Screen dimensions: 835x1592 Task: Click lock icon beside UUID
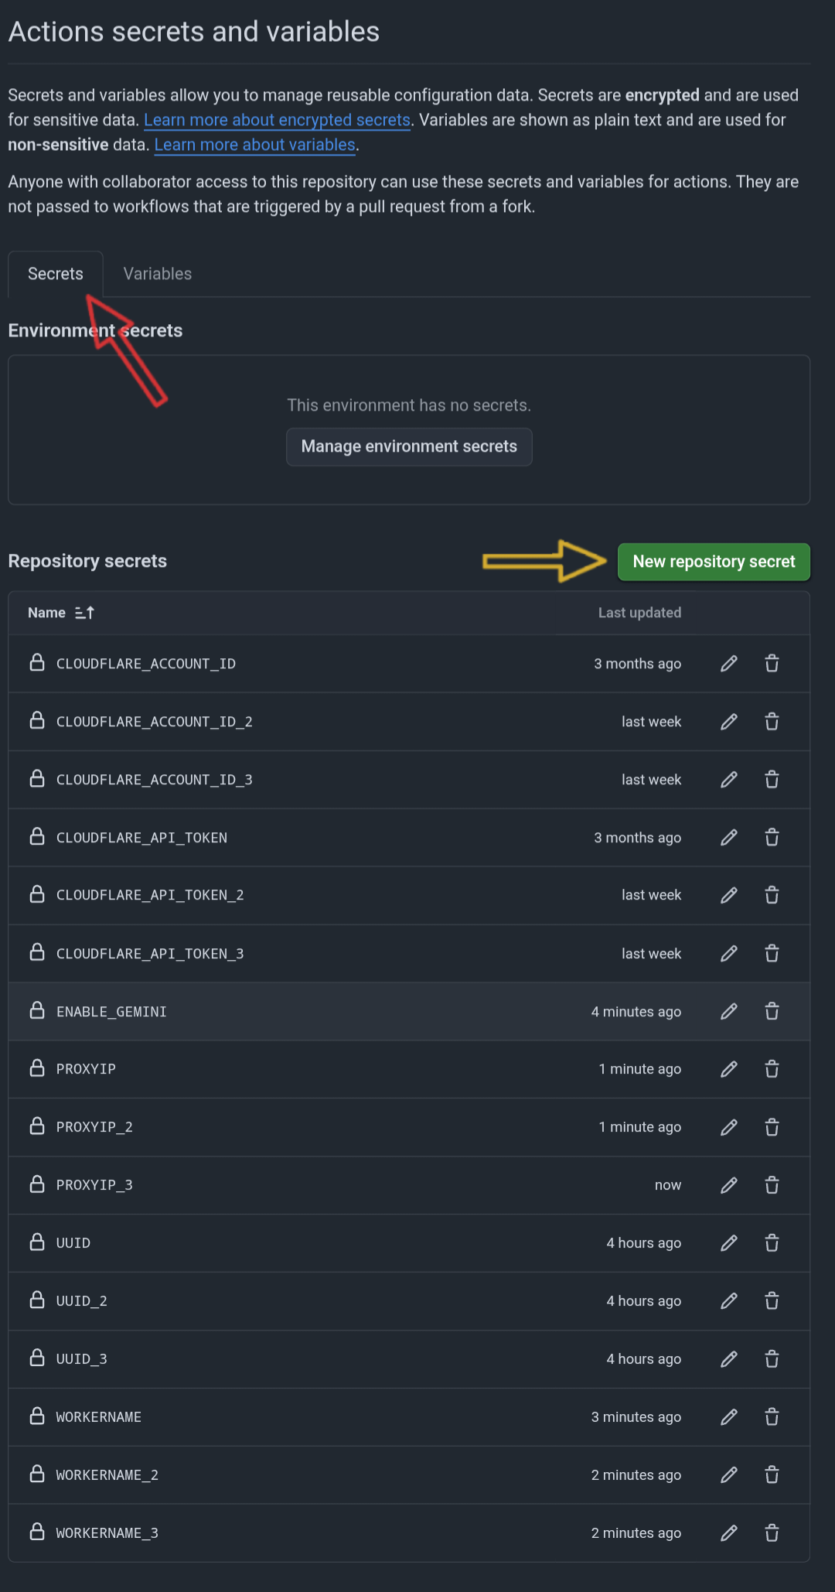pos(37,1242)
